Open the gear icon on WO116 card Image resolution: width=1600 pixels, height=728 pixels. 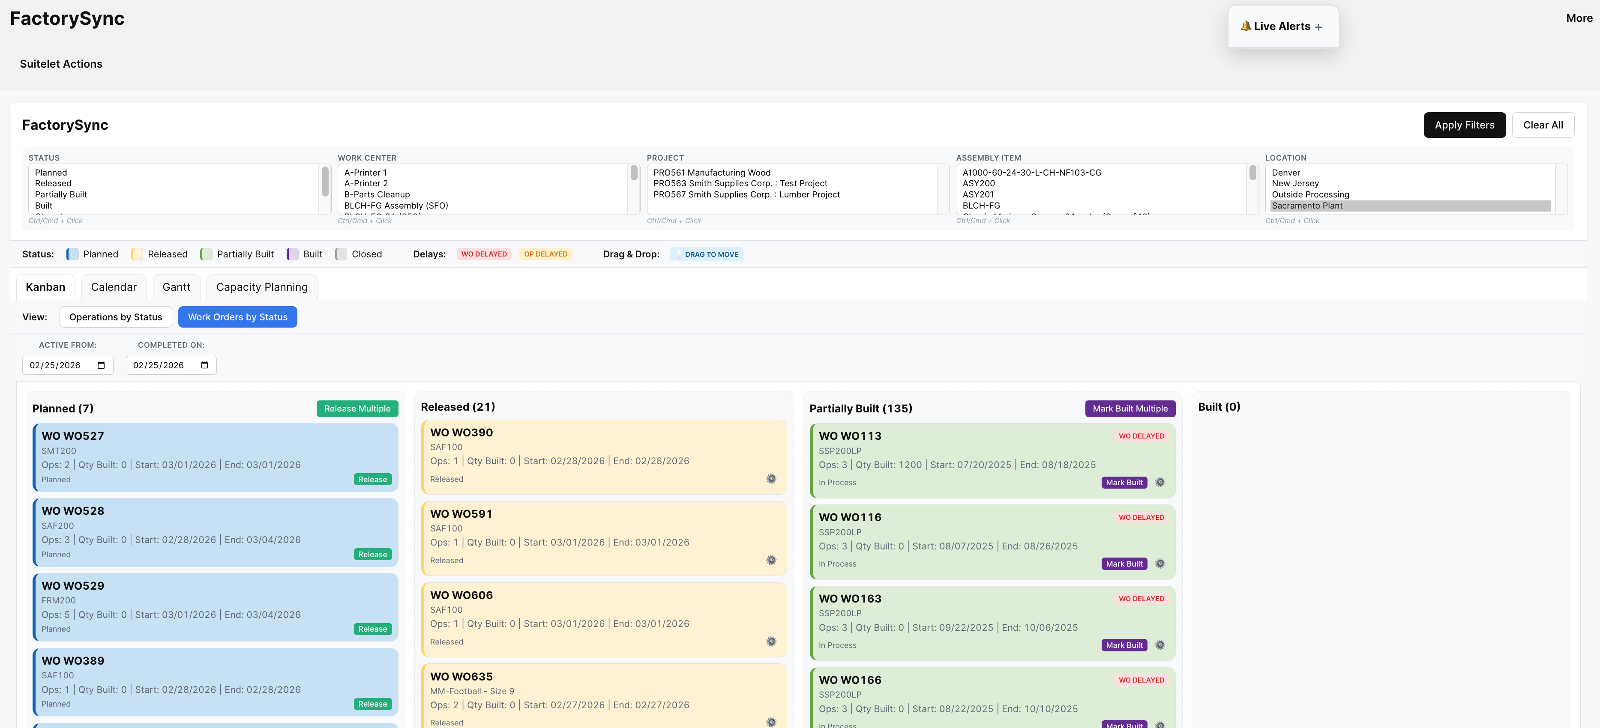pyautogui.click(x=1160, y=564)
